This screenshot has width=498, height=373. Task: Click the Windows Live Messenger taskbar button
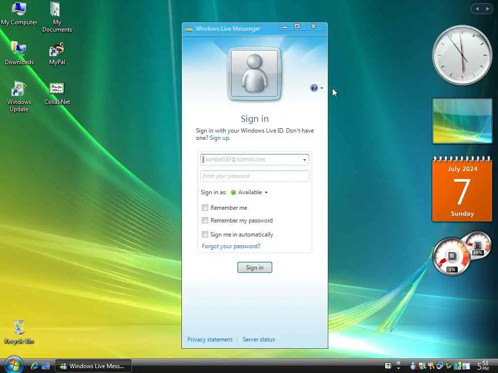click(x=93, y=366)
